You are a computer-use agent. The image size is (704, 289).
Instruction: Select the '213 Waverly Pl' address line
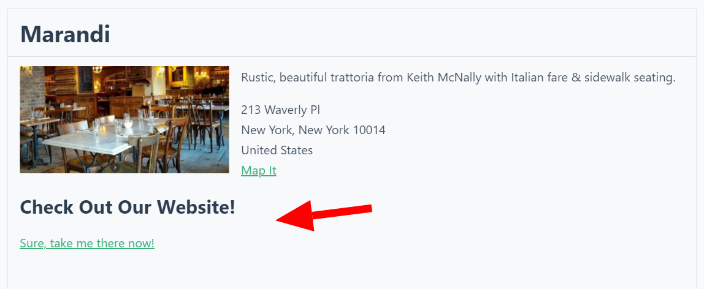(280, 110)
